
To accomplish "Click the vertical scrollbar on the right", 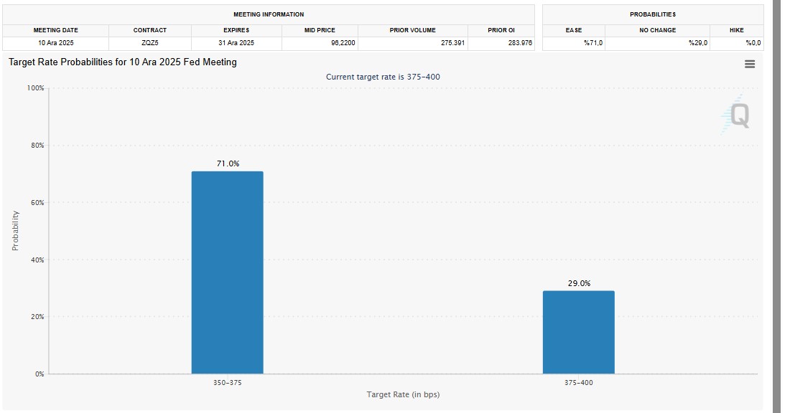I will coord(775,206).
